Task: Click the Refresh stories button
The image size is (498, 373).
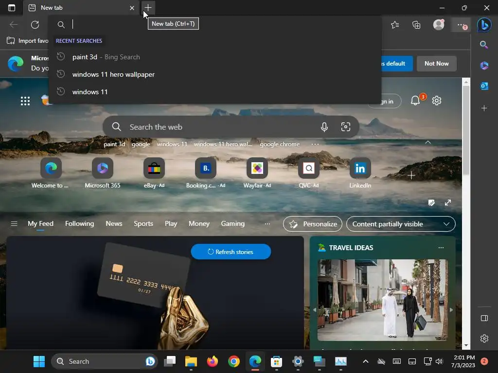Action: (x=231, y=252)
